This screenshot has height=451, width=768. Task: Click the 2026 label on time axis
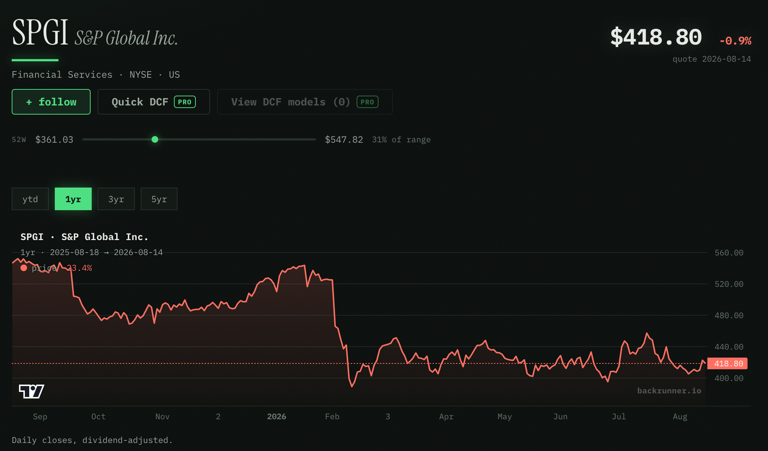(277, 417)
